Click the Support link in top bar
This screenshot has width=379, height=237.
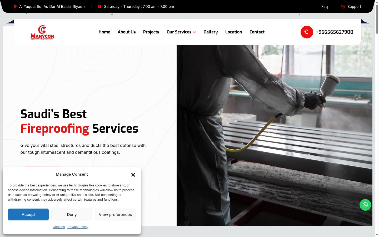354,7
